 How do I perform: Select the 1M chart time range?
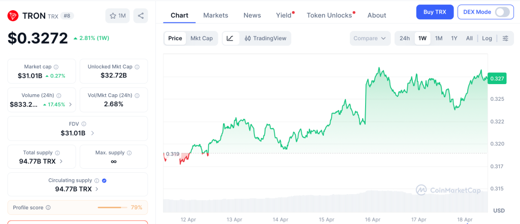pos(439,39)
